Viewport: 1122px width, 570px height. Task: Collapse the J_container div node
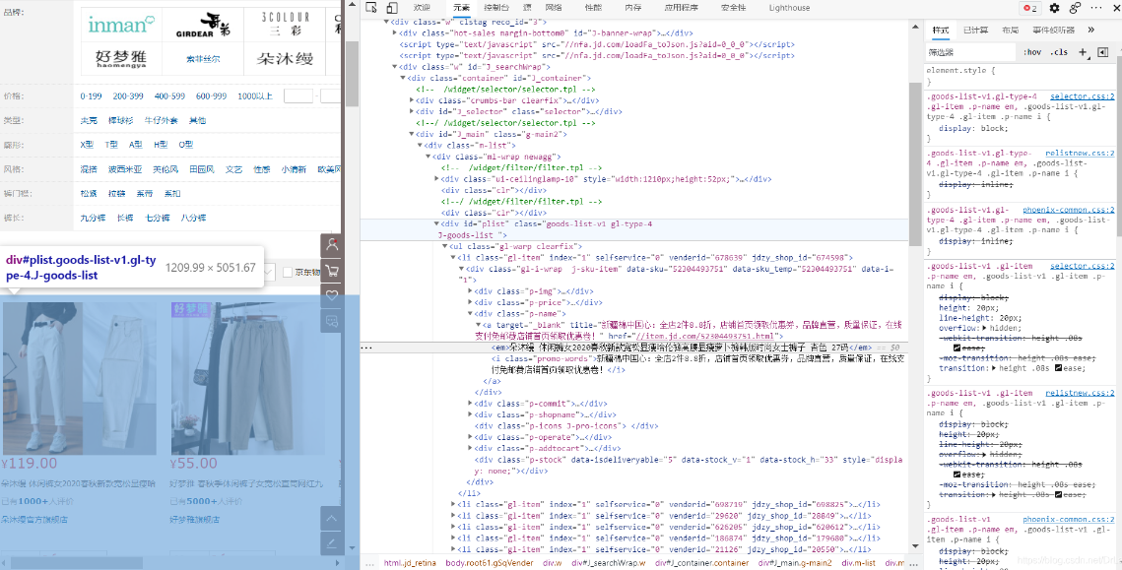403,77
